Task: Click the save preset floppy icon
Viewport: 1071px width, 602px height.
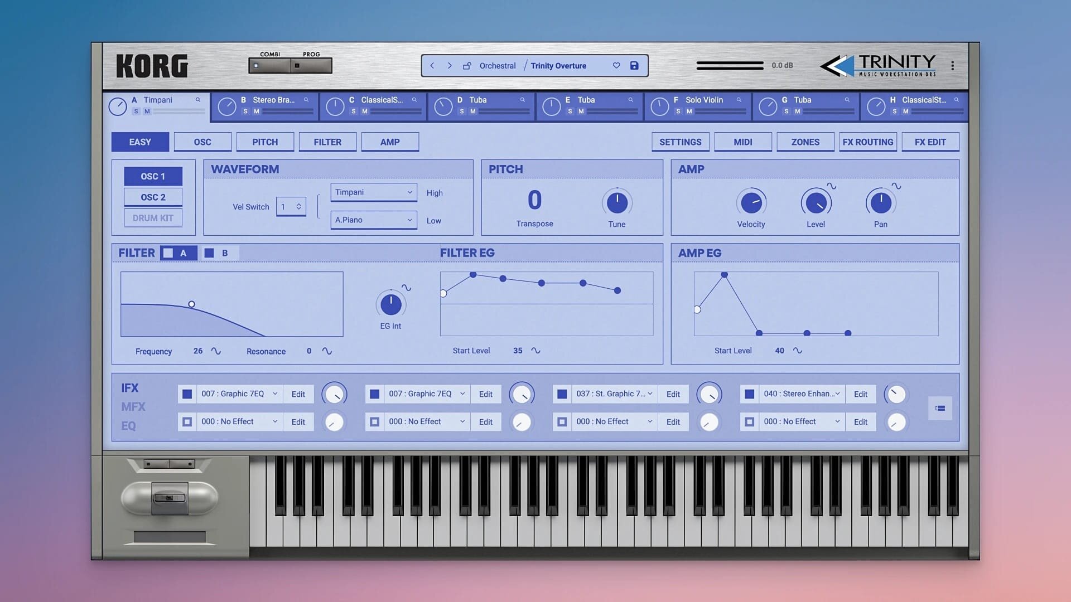Action: pyautogui.click(x=634, y=66)
